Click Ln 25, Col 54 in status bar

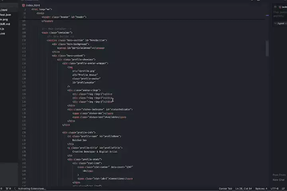pyautogui.click(x=244, y=189)
